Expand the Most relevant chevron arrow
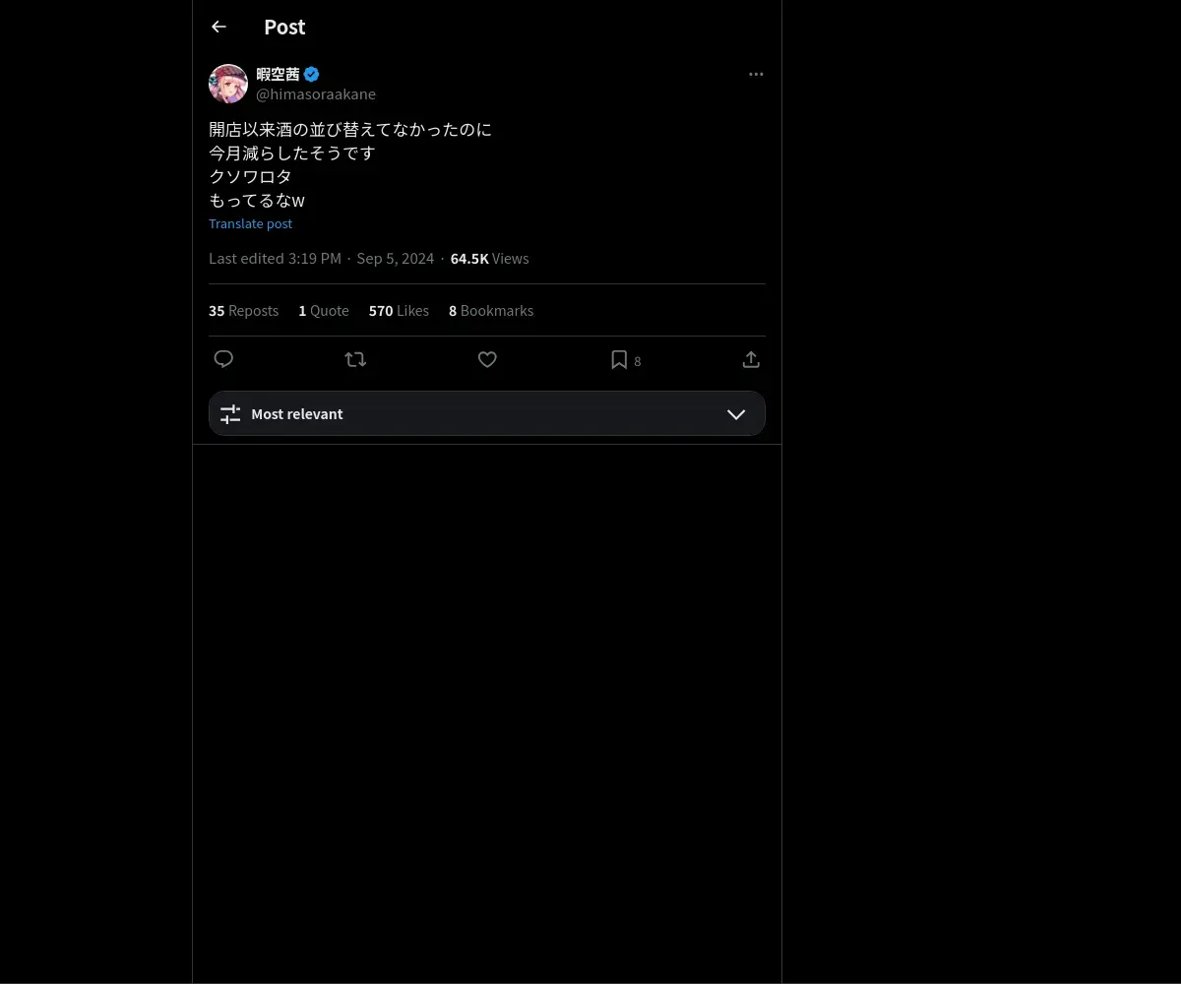 [x=736, y=414]
